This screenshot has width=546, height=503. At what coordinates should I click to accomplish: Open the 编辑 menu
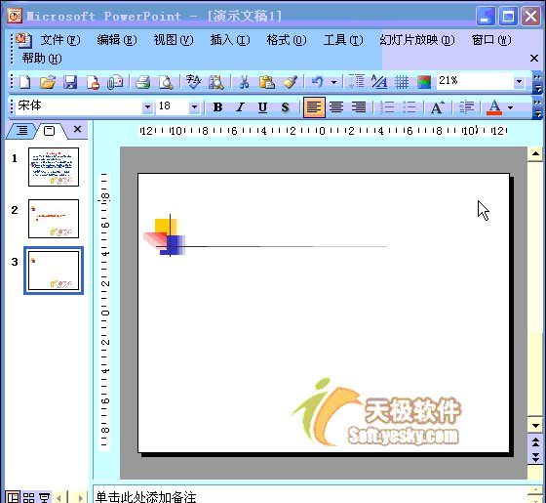click(117, 40)
